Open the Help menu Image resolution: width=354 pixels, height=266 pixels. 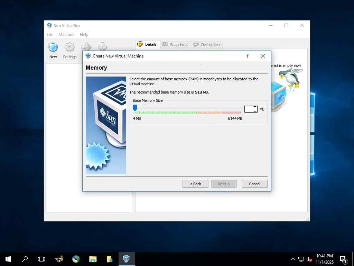[84, 35]
